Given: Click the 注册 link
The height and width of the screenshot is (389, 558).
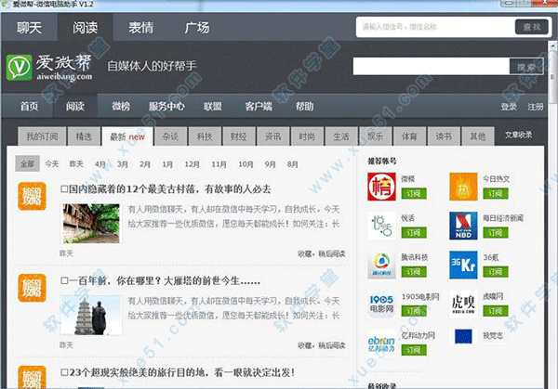Looking at the screenshot, I should point(536,107).
